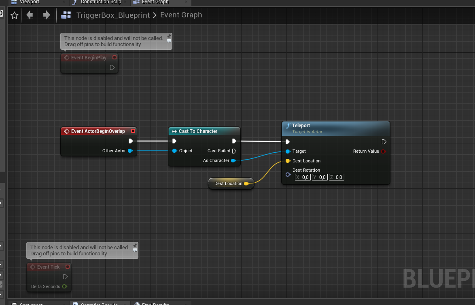Click Event Tick's Delta Seconds pin
The height and width of the screenshot is (305, 475).
[x=64, y=286]
